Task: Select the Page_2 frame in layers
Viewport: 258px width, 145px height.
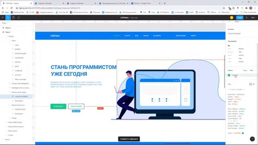Action: point(8,28)
